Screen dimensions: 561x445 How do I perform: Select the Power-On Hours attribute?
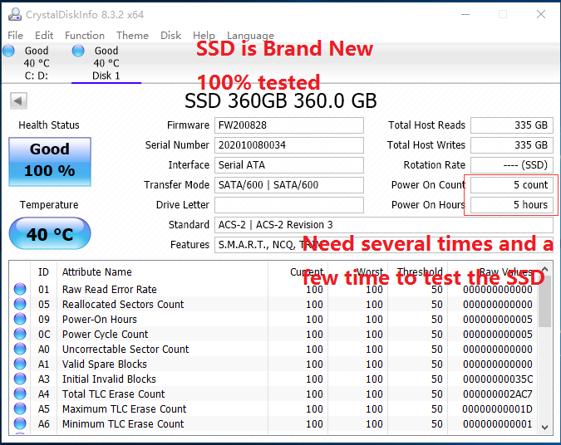tap(273, 319)
